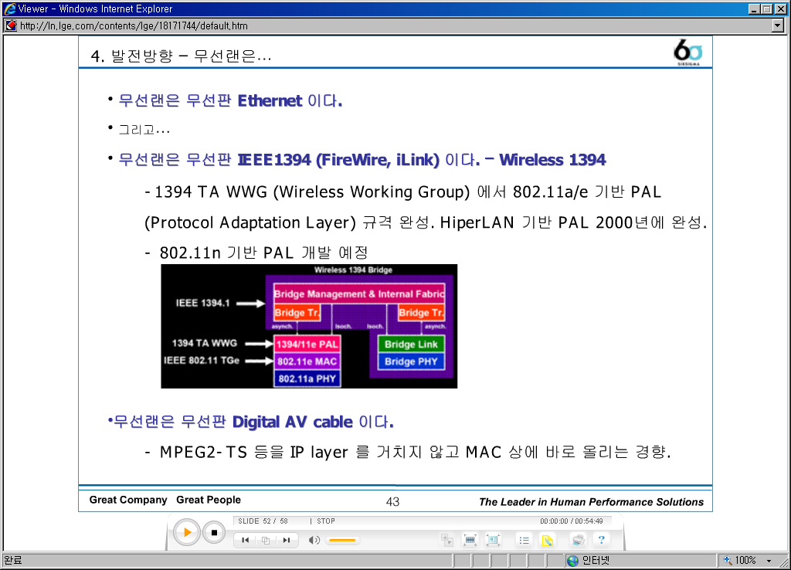Open the slide selector between the prev/next buttons
Image resolution: width=791 pixels, height=570 pixels.
tap(266, 540)
